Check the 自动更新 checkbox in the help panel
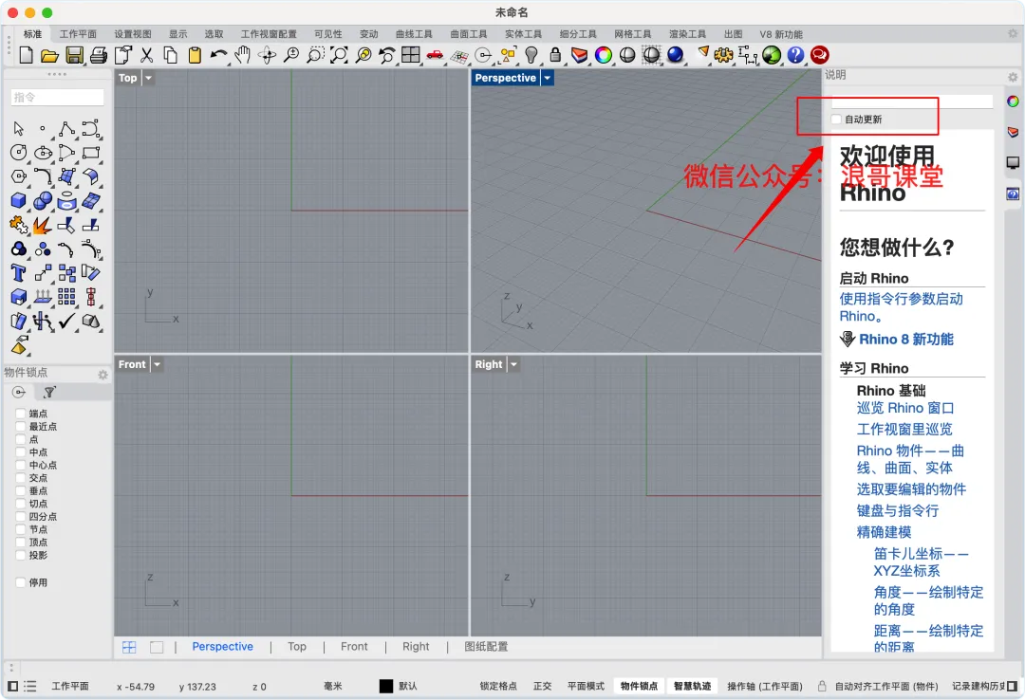Image resolution: width=1025 pixels, height=700 pixels. pyautogui.click(x=836, y=119)
